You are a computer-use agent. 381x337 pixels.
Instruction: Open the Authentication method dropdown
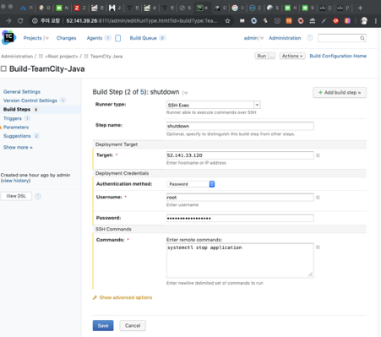190,184
